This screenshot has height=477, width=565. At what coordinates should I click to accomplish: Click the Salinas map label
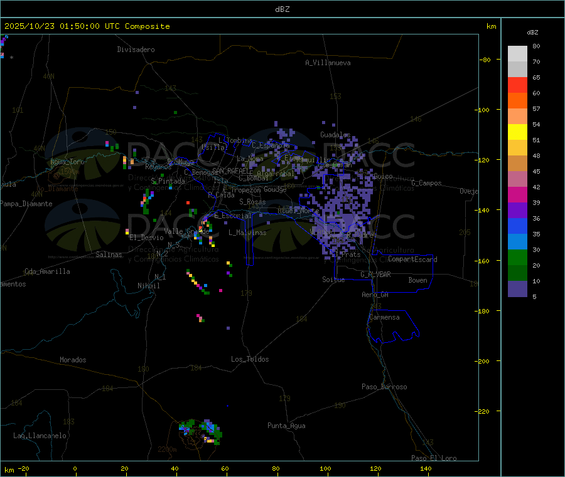pyautogui.click(x=109, y=254)
